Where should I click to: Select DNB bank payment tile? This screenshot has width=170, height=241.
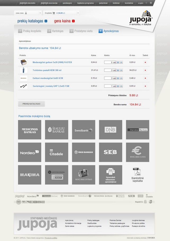pos(111,130)
